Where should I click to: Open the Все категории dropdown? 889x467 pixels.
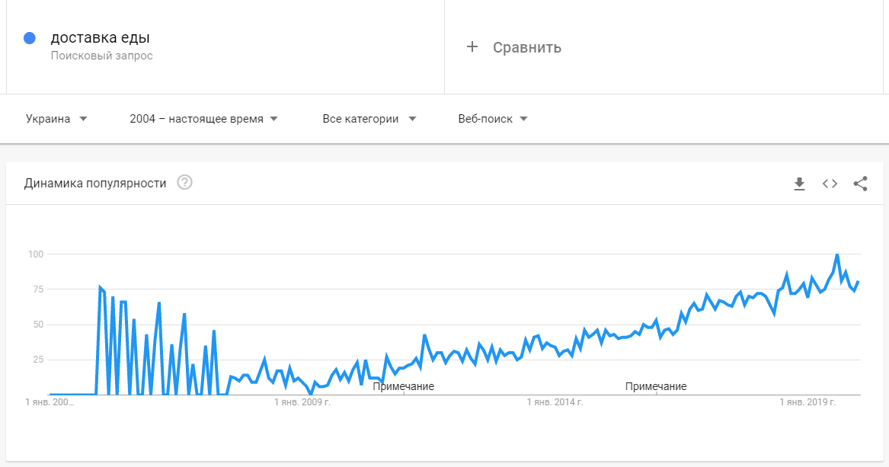369,119
